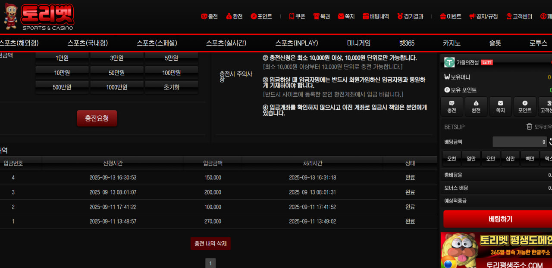Open 배팅내역 from the top header

376,16
